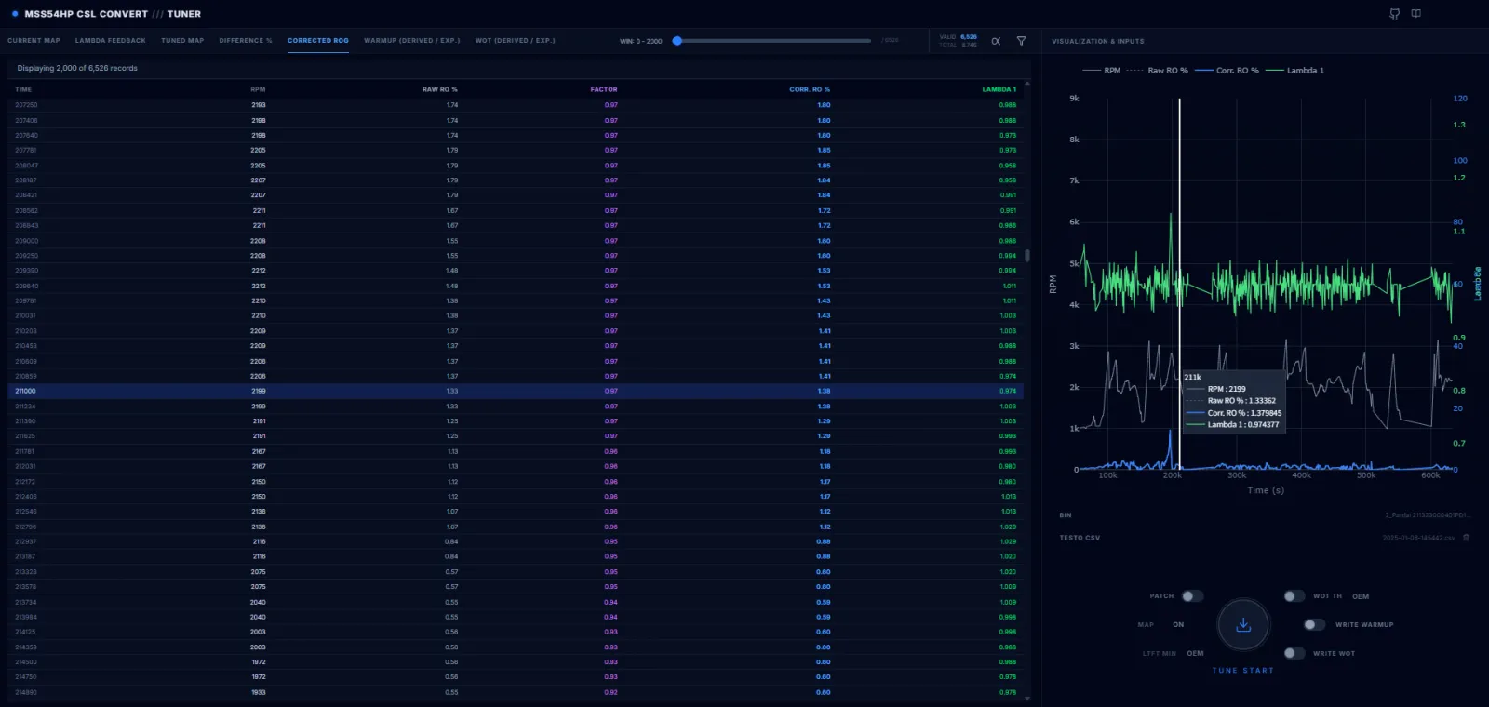Switch on the WOT TH toggle
This screenshot has width=1489, height=707.
pyautogui.click(x=1294, y=596)
